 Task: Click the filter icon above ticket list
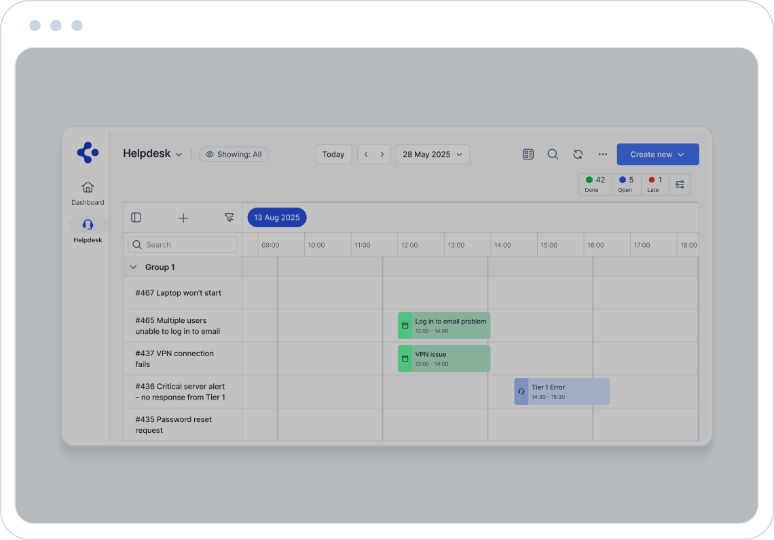pos(229,218)
